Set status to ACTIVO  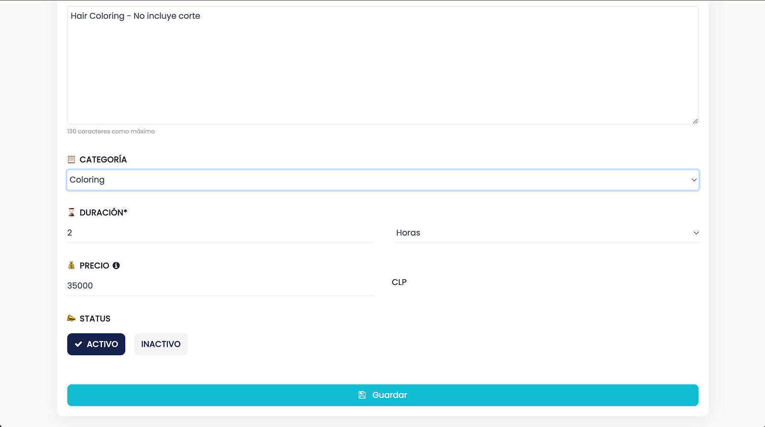[96, 344]
